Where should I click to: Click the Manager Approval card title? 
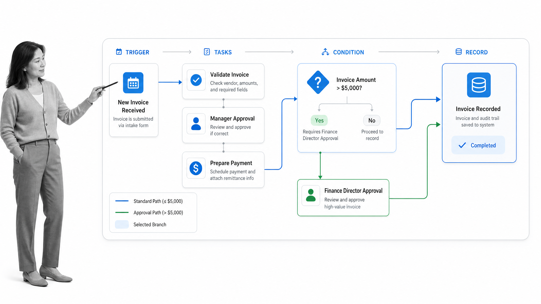click(x=232, y=118)
